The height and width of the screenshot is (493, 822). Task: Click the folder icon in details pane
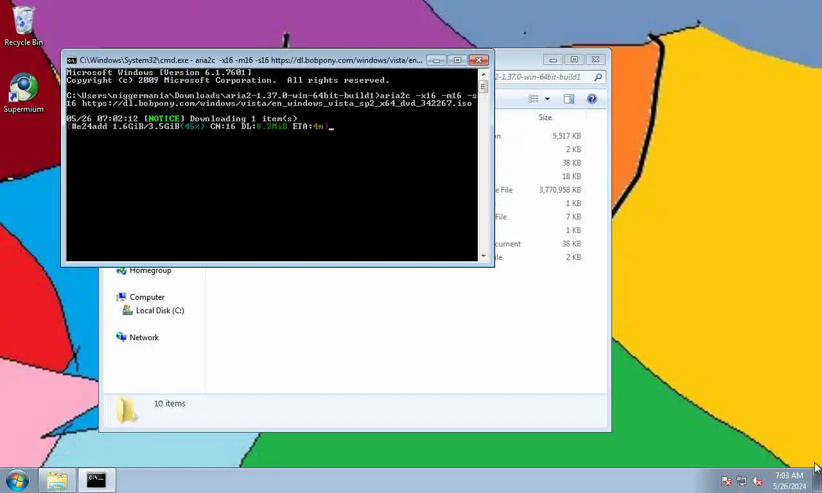[x=127, y=410]
